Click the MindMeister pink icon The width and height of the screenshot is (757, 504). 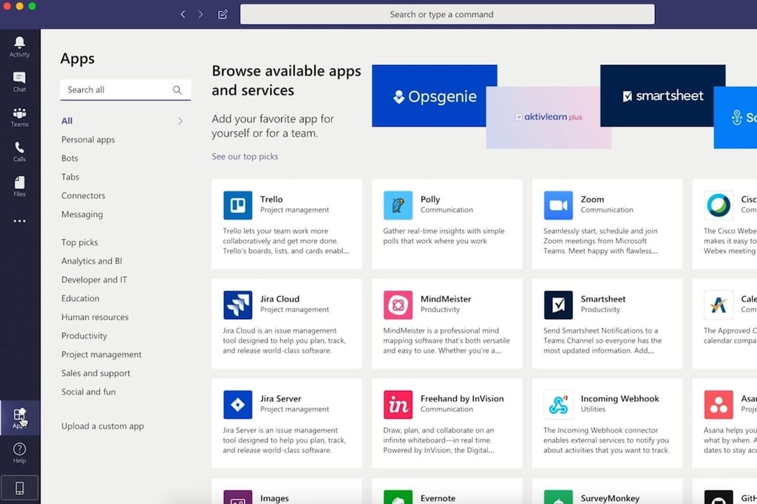tap(398, 305)
